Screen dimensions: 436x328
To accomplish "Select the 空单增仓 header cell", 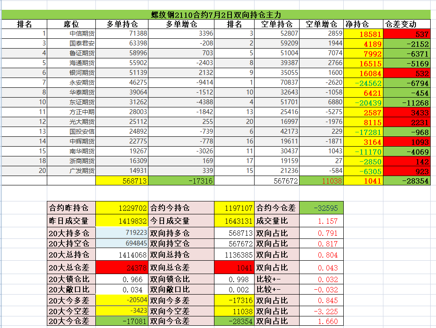I will tap(321, 24).
